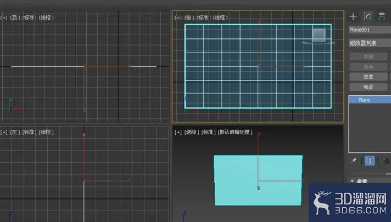Click the Plane001 object name field

pyautogui.click(x=370, y=30)
